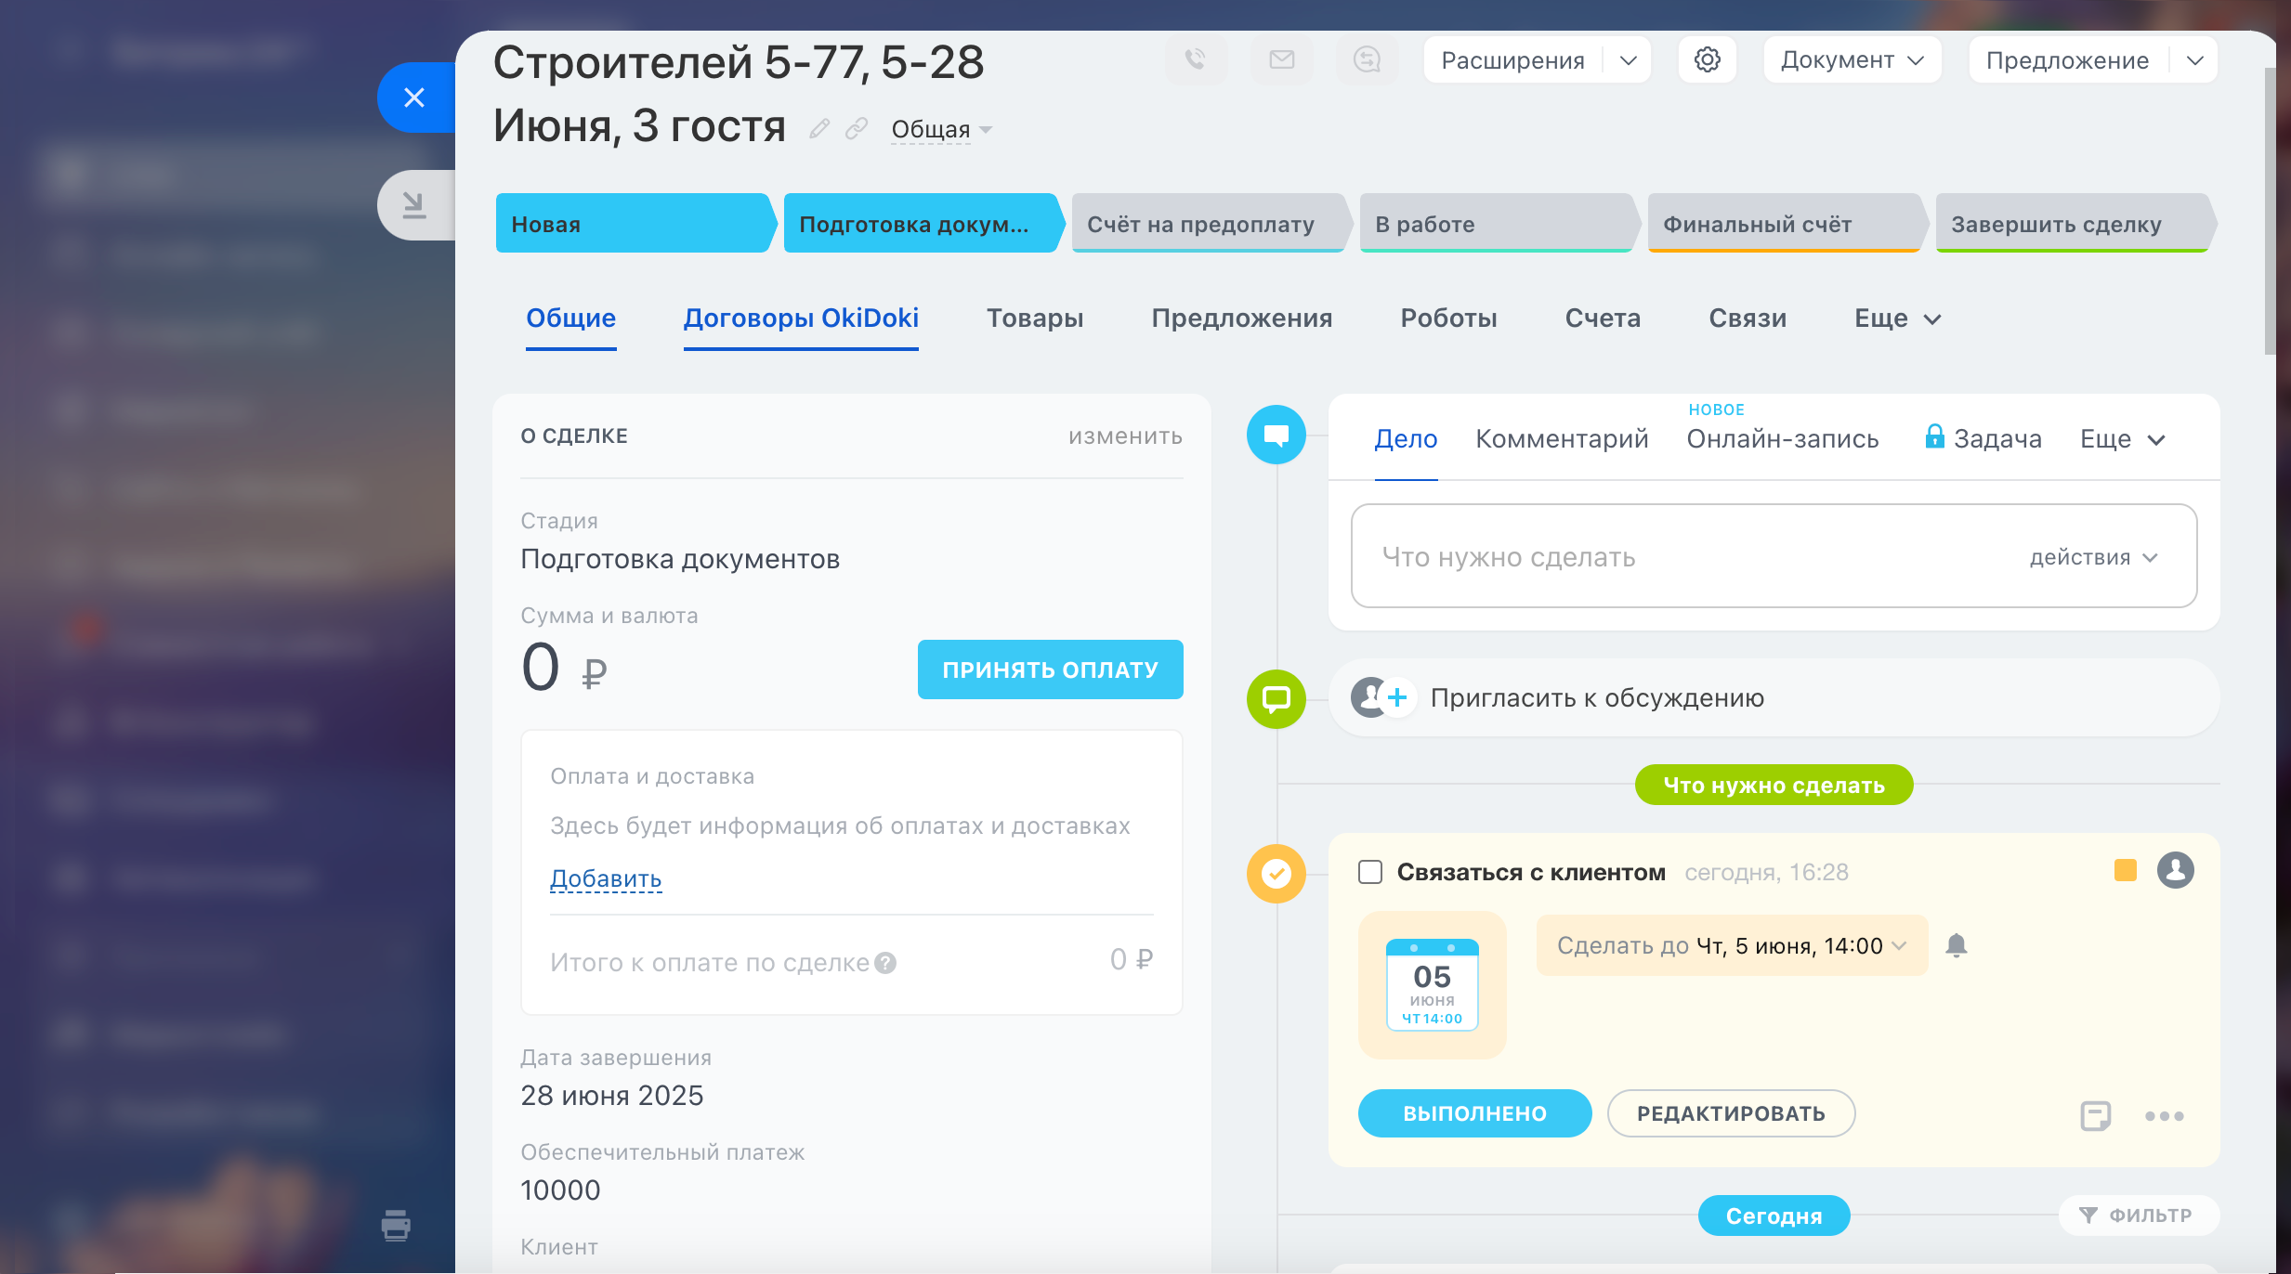Check the 'Связаться с клиентом' checkbox

(1370, 872)
